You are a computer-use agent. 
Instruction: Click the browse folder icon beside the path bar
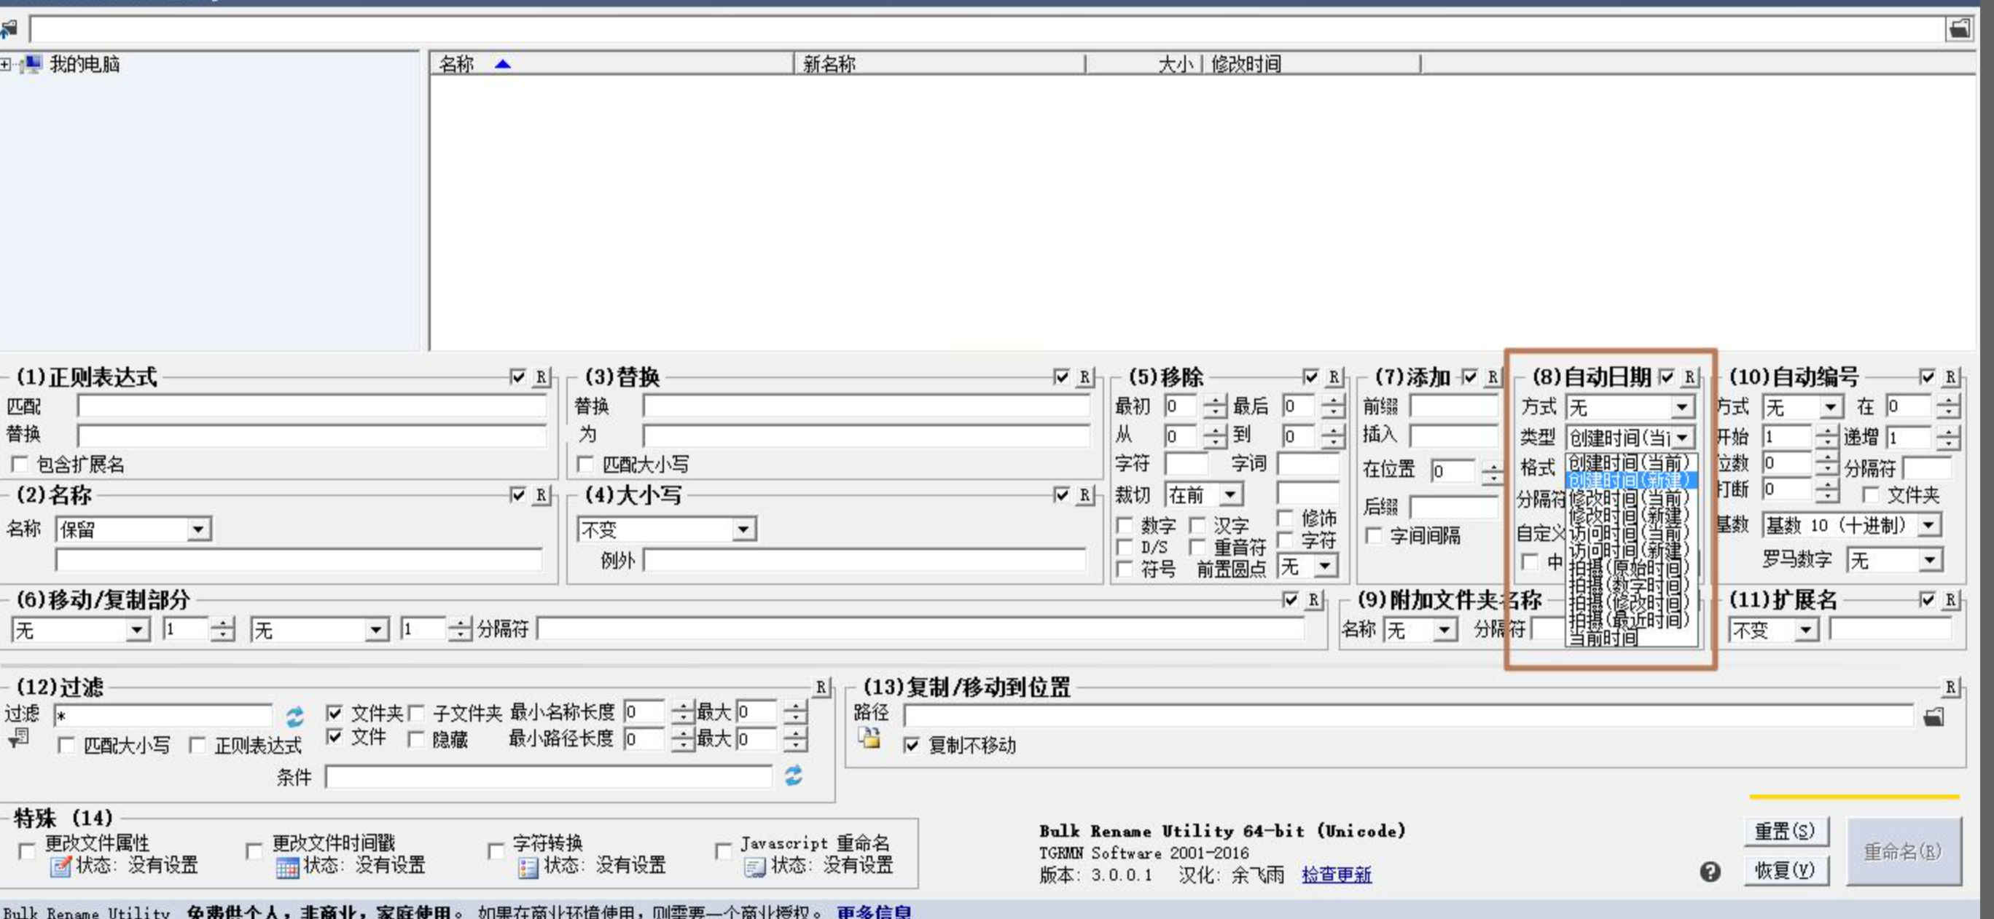point(1958,28)
